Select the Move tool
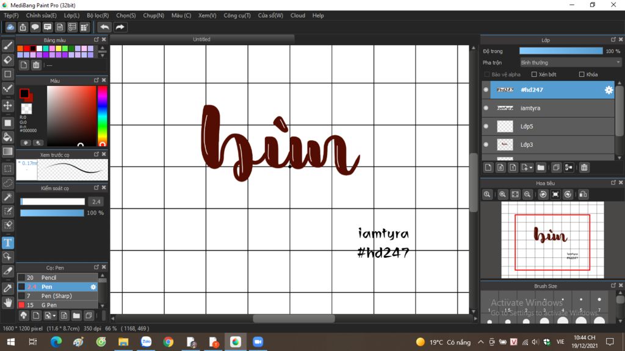Viewport: 625px width, 351px height. pos(7,105)
